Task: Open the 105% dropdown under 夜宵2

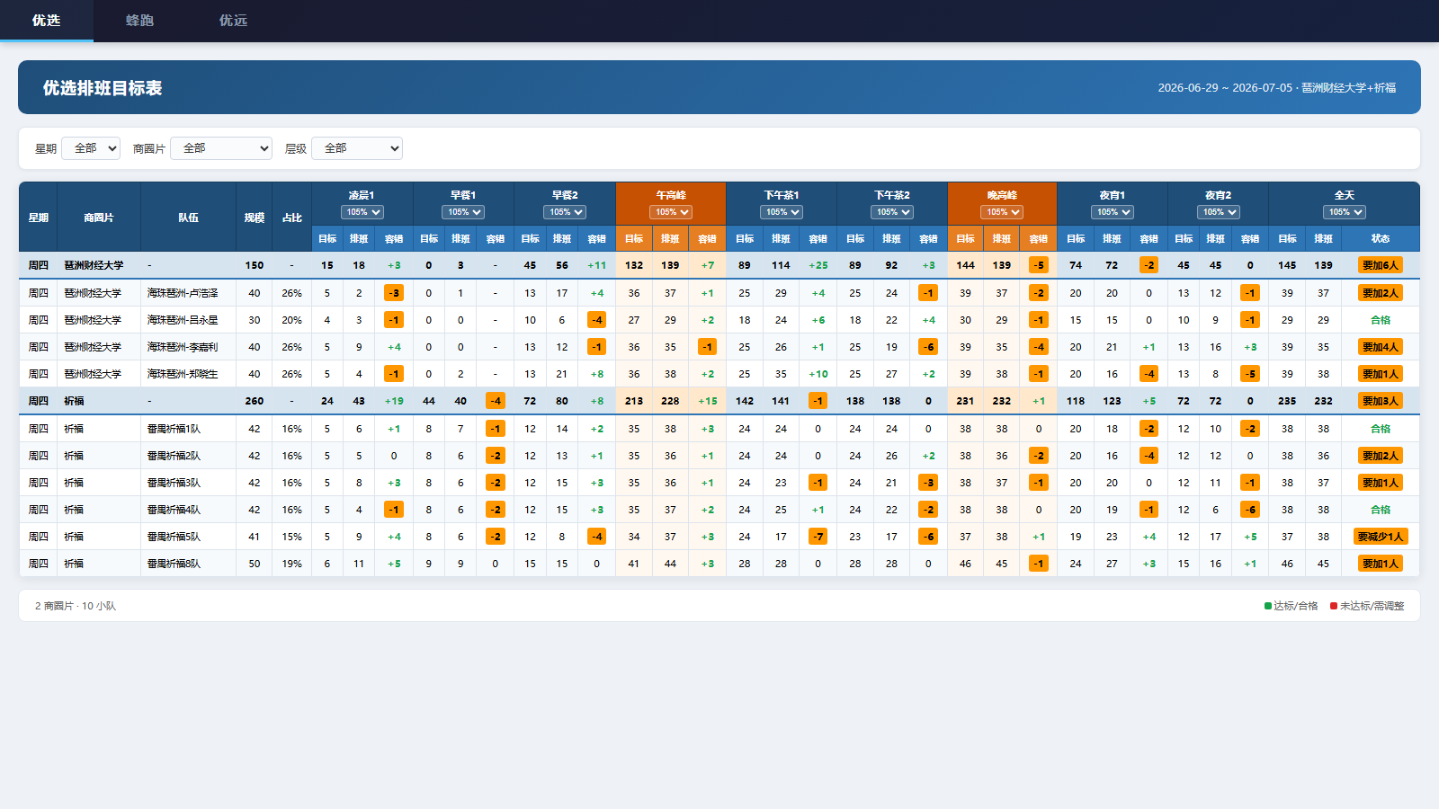Action: pos(1219,212)
